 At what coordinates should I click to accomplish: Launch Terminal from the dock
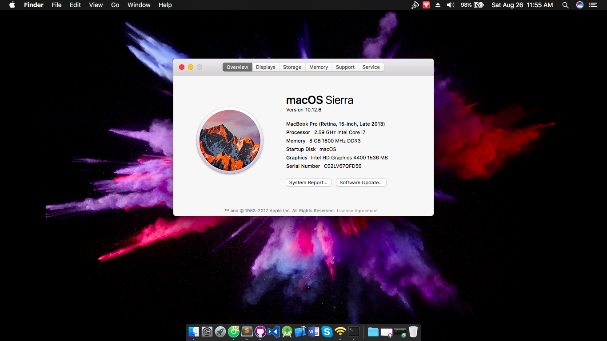[354, 332]
